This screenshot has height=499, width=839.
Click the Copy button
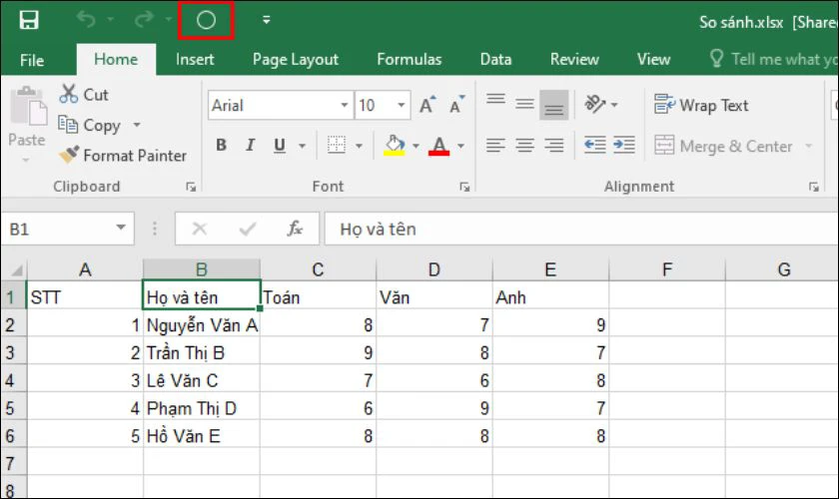(89, 125)
